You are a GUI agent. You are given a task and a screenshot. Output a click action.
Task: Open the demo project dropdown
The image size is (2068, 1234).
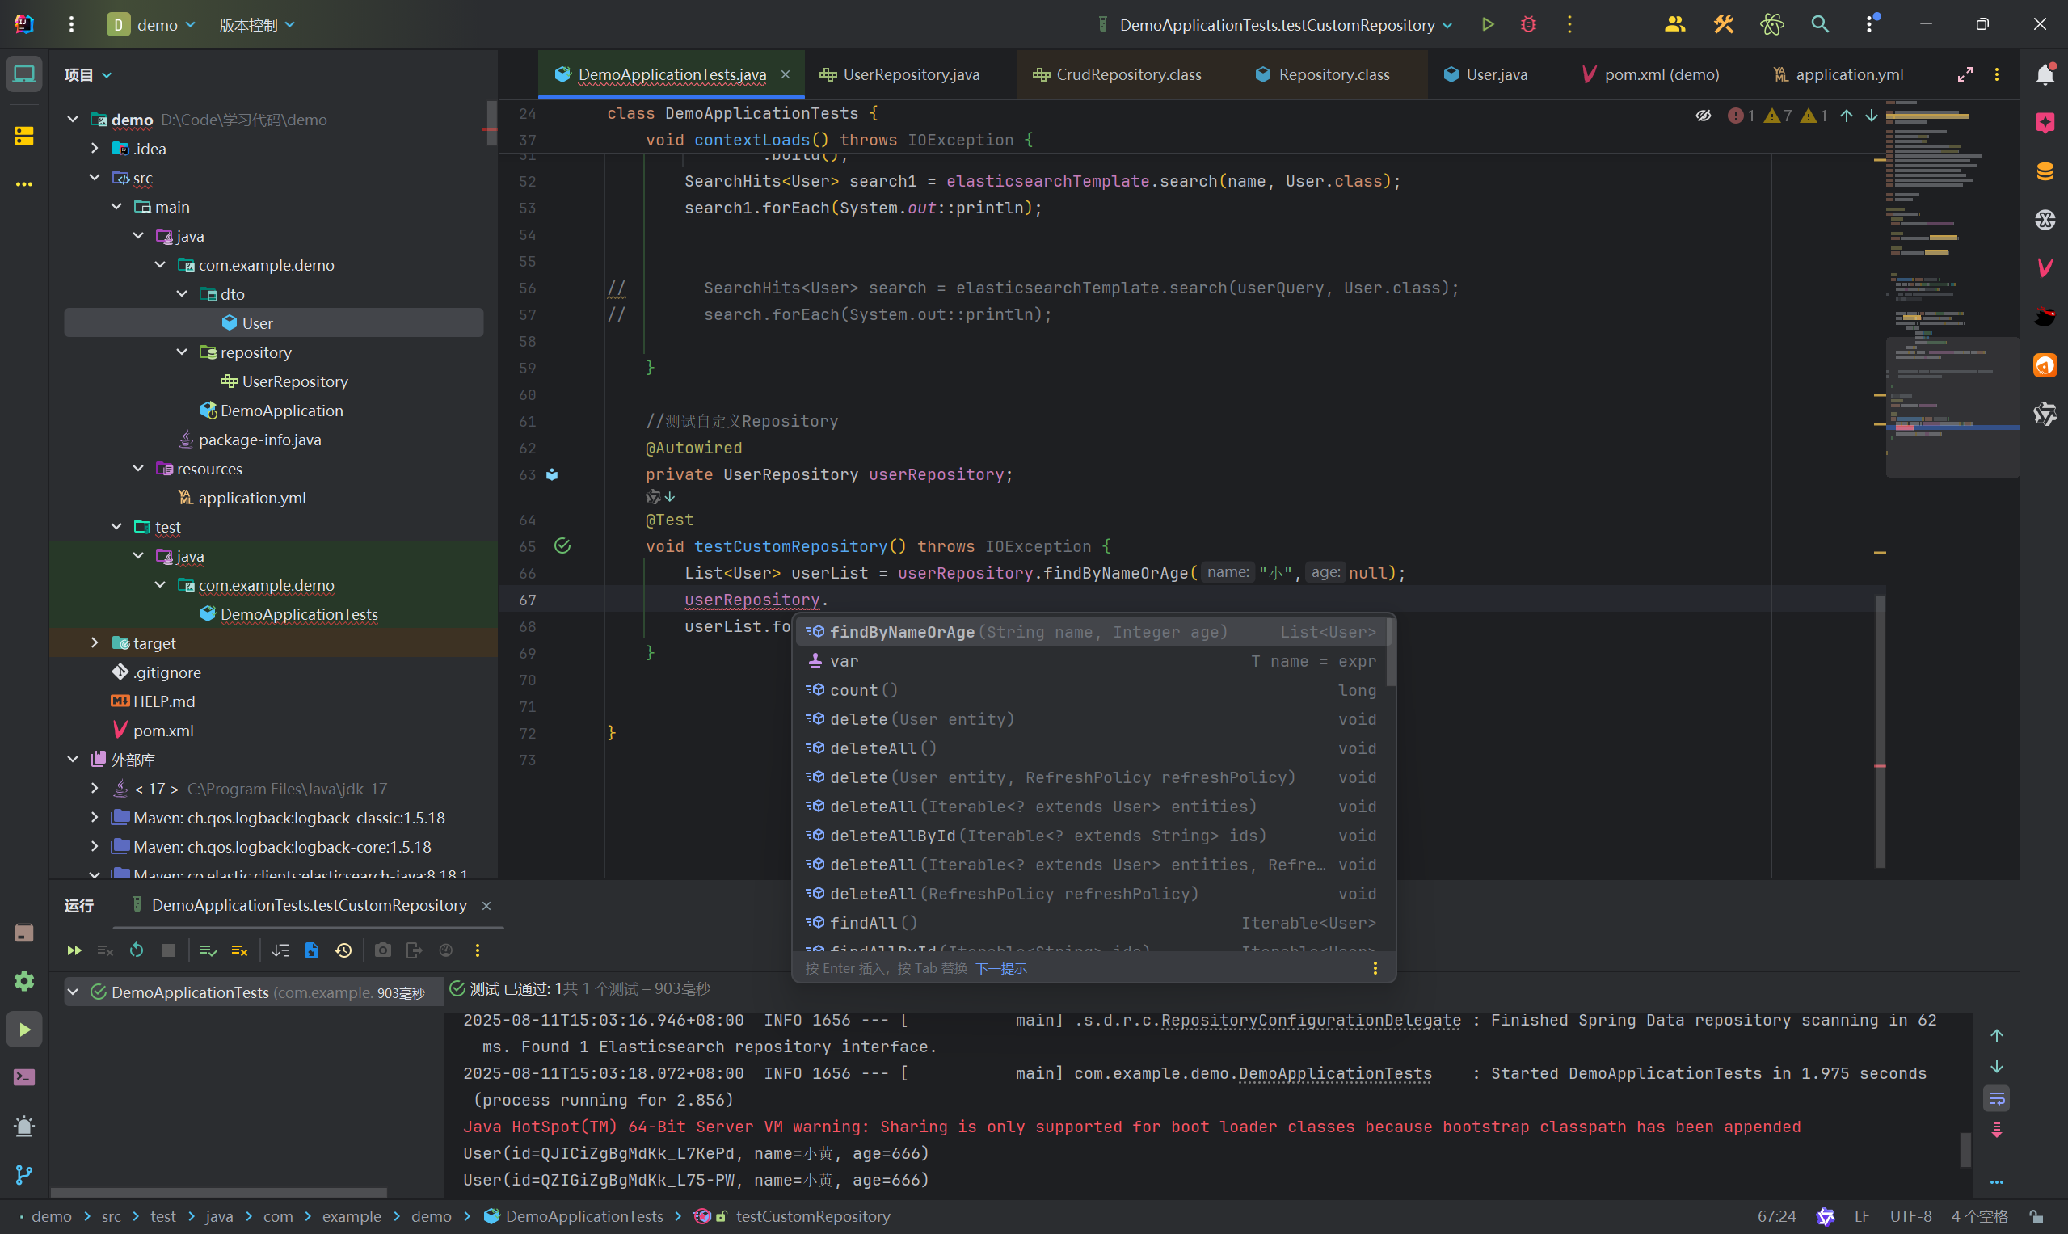point(151,25)
